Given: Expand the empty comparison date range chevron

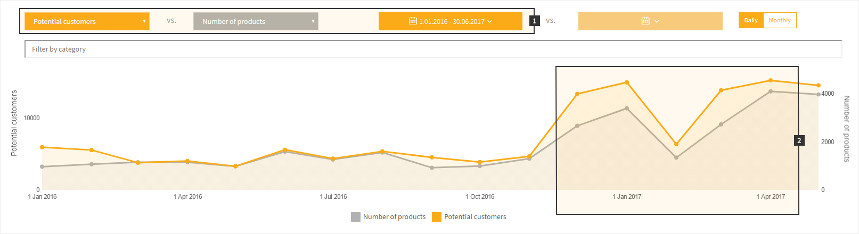Looking at the screenshot, I should [657, 21].
